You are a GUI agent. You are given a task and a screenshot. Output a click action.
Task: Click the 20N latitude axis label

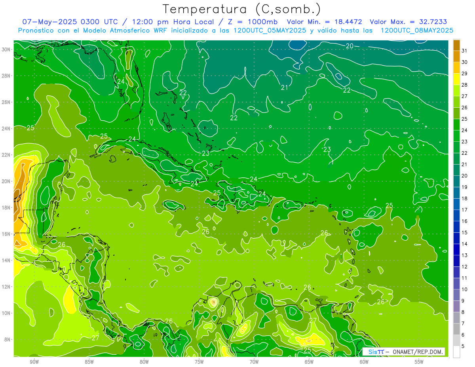point(6,181)
